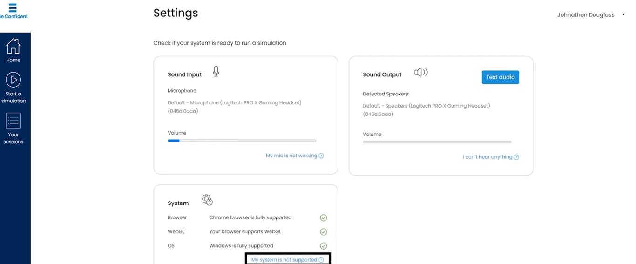Click the Windows OS supported checkmark
The image size is (636, 264).
323,246
